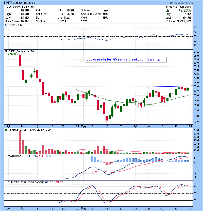Screen dimensions: 203x211
Task: Click the RSI 70 level axis label
Action: click(195, 32)
